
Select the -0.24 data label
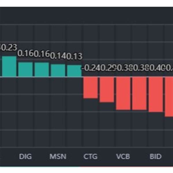pos(90,68)
